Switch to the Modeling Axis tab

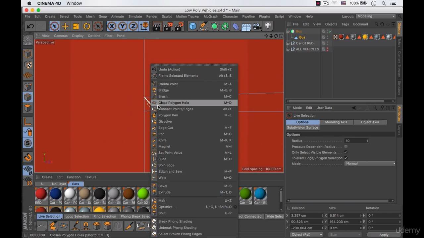coord(336,122)
